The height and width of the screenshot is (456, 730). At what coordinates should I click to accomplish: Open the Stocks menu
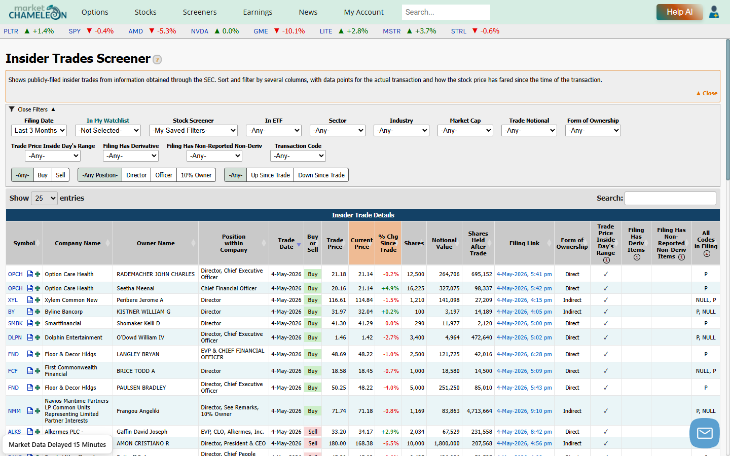[145, 12]
